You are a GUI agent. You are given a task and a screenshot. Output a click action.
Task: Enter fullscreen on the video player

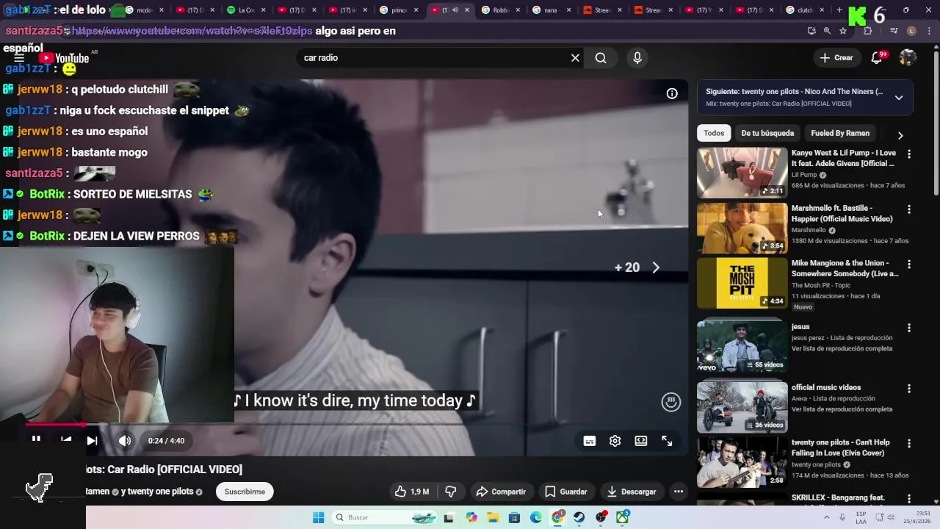click(667, 441)
